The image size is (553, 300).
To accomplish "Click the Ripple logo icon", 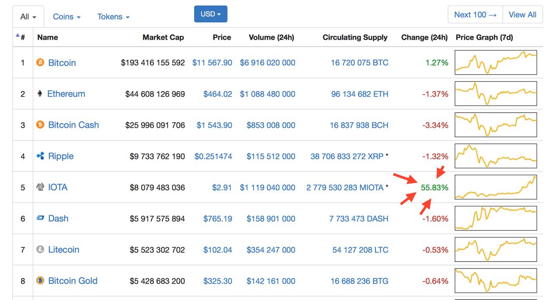I will tap(40, 156).
